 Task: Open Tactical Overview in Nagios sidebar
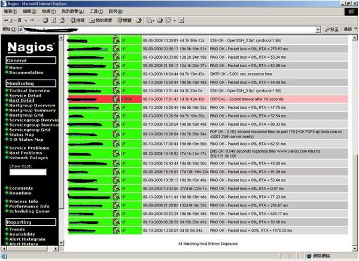[29, 90]
